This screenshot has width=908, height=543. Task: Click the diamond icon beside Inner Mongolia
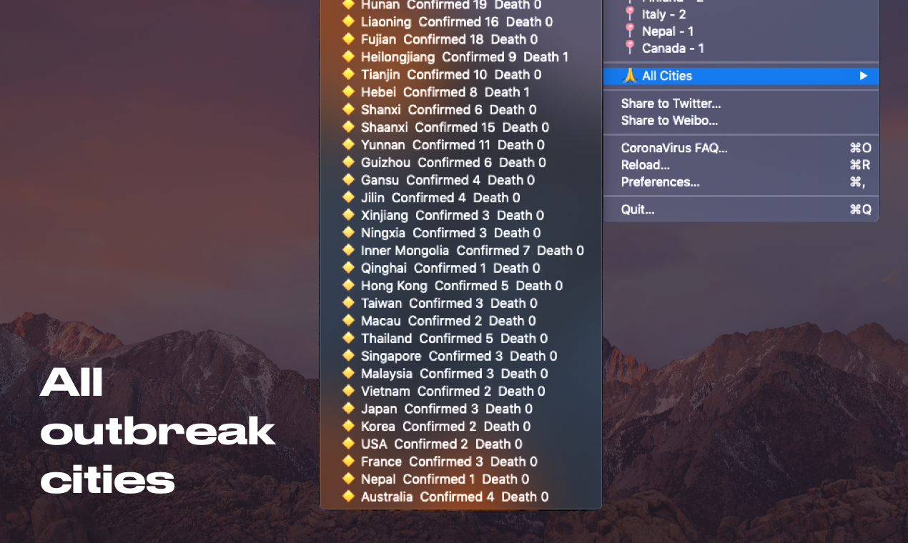click(x=348, y=250)
